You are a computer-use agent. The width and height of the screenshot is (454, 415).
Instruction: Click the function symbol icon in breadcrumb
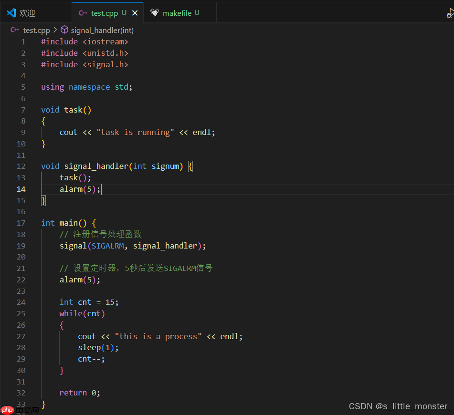pyautogui.click(x=64, y=30)
